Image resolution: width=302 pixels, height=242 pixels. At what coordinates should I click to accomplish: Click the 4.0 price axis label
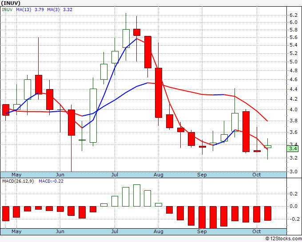(293, 109)
